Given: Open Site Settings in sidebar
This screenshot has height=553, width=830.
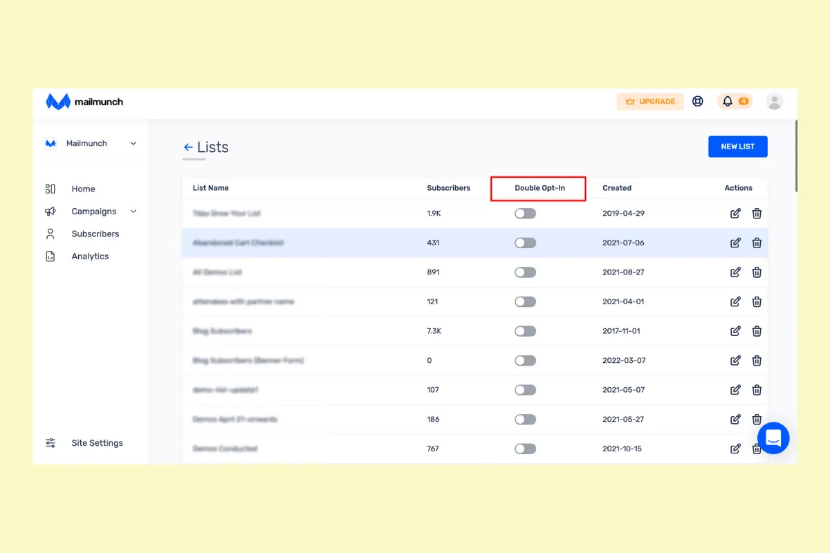Looking at the screenshot, I should [97, 443].
